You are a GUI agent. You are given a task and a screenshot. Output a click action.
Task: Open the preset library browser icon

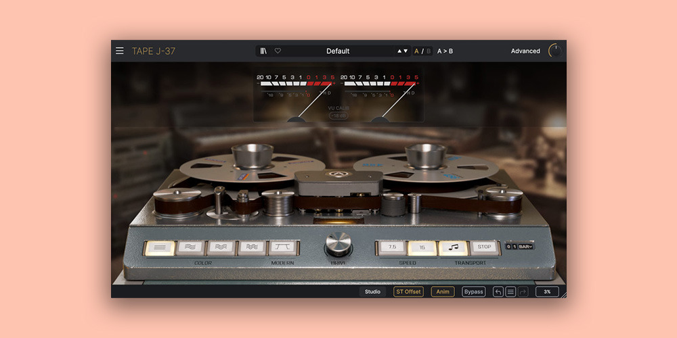pos(264,51)
